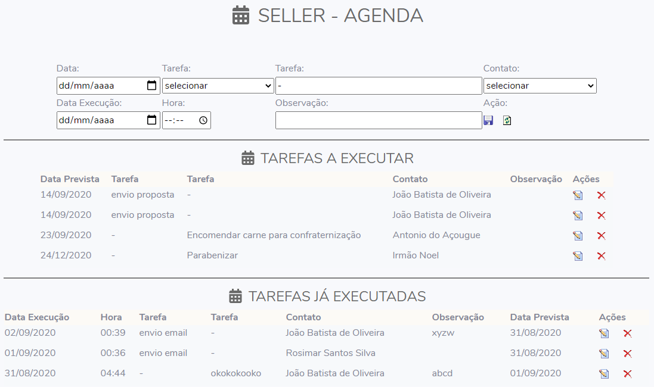Screen dimensions: 654x387
Task: Click the contact Rosimar Santos Silva
Action: point(330,353)
